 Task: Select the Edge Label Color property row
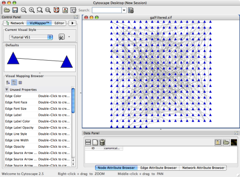(x=38, y=121)
